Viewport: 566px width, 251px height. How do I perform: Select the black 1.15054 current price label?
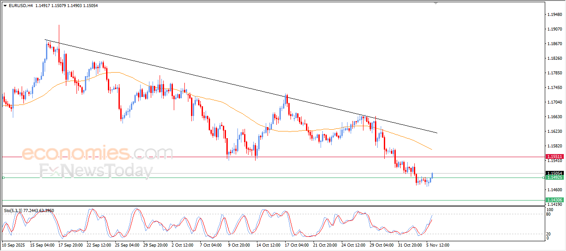pos(555,173)
